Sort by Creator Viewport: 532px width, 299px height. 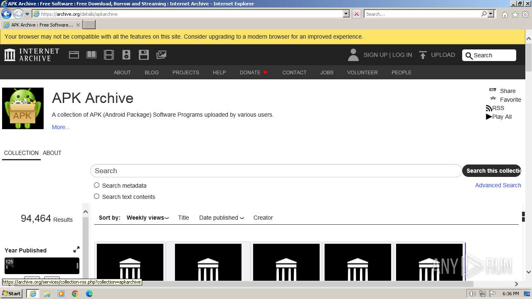tap(263, 218)
